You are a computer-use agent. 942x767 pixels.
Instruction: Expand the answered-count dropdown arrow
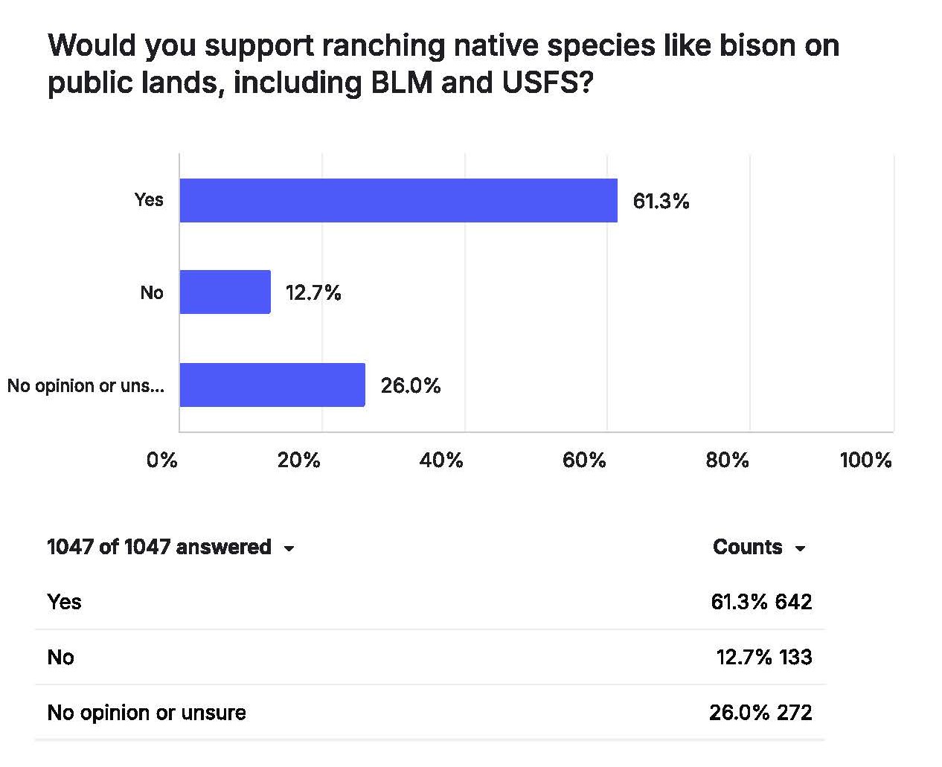click(289, 548)
